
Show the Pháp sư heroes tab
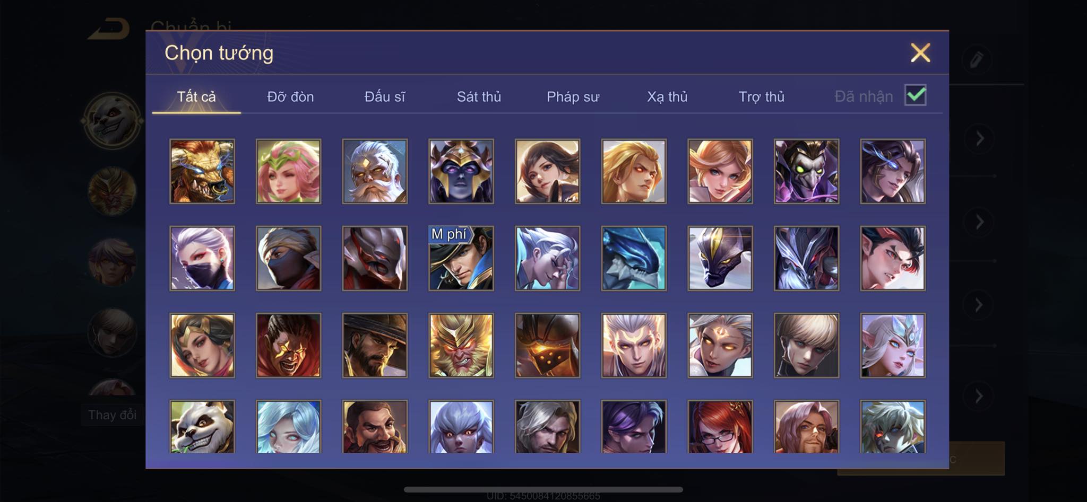[x=573, y=96]
